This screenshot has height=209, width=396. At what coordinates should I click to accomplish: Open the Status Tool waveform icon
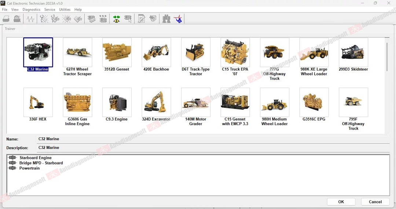[x=30, y=19]
